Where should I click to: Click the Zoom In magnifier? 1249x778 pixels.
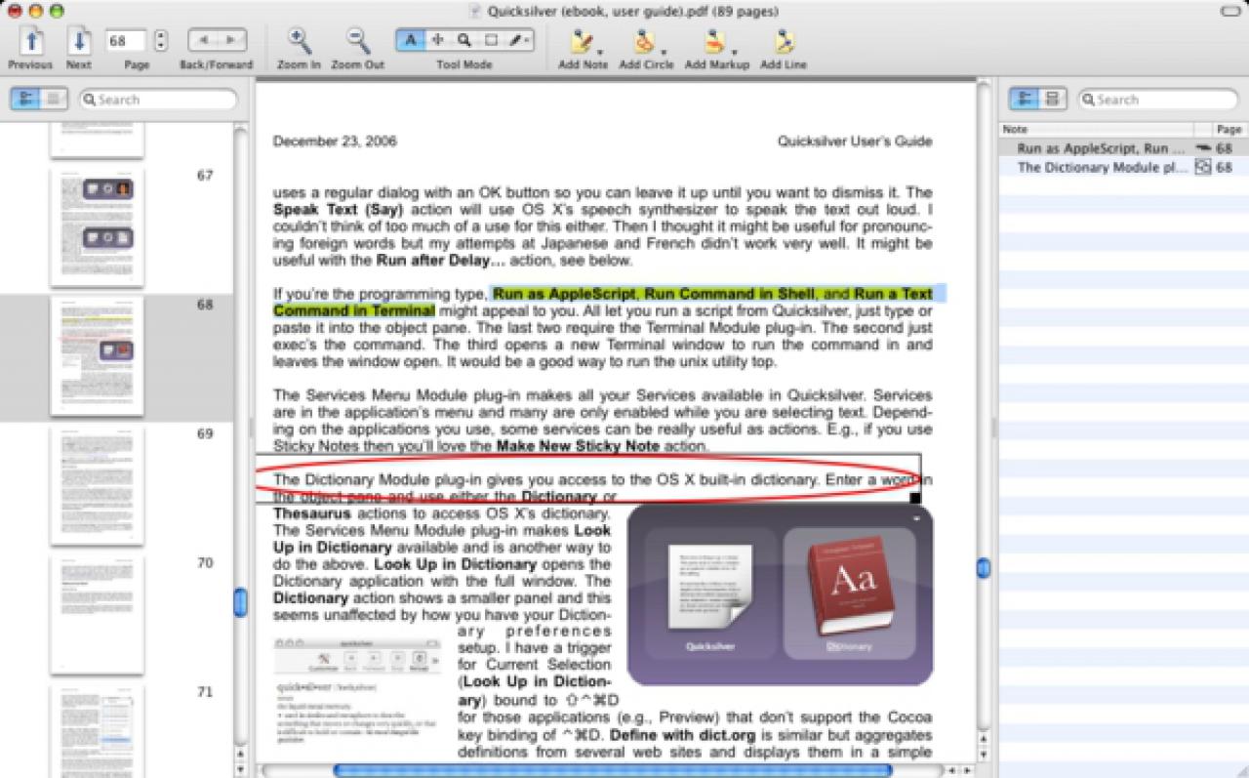[x=300, y=41]
